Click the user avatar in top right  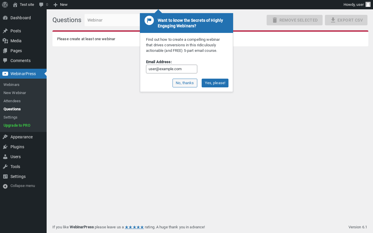368,4
